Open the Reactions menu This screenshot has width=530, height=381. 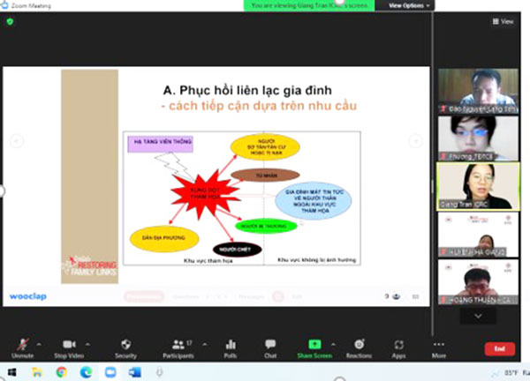(x=359, y=346)
